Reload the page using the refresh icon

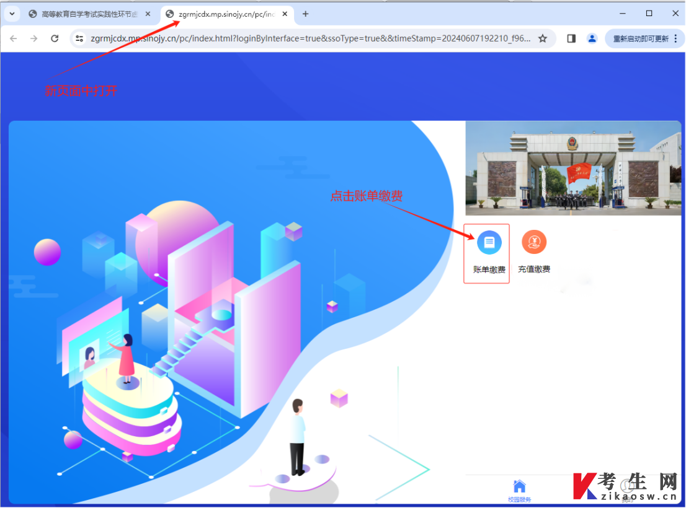point(55,38)
